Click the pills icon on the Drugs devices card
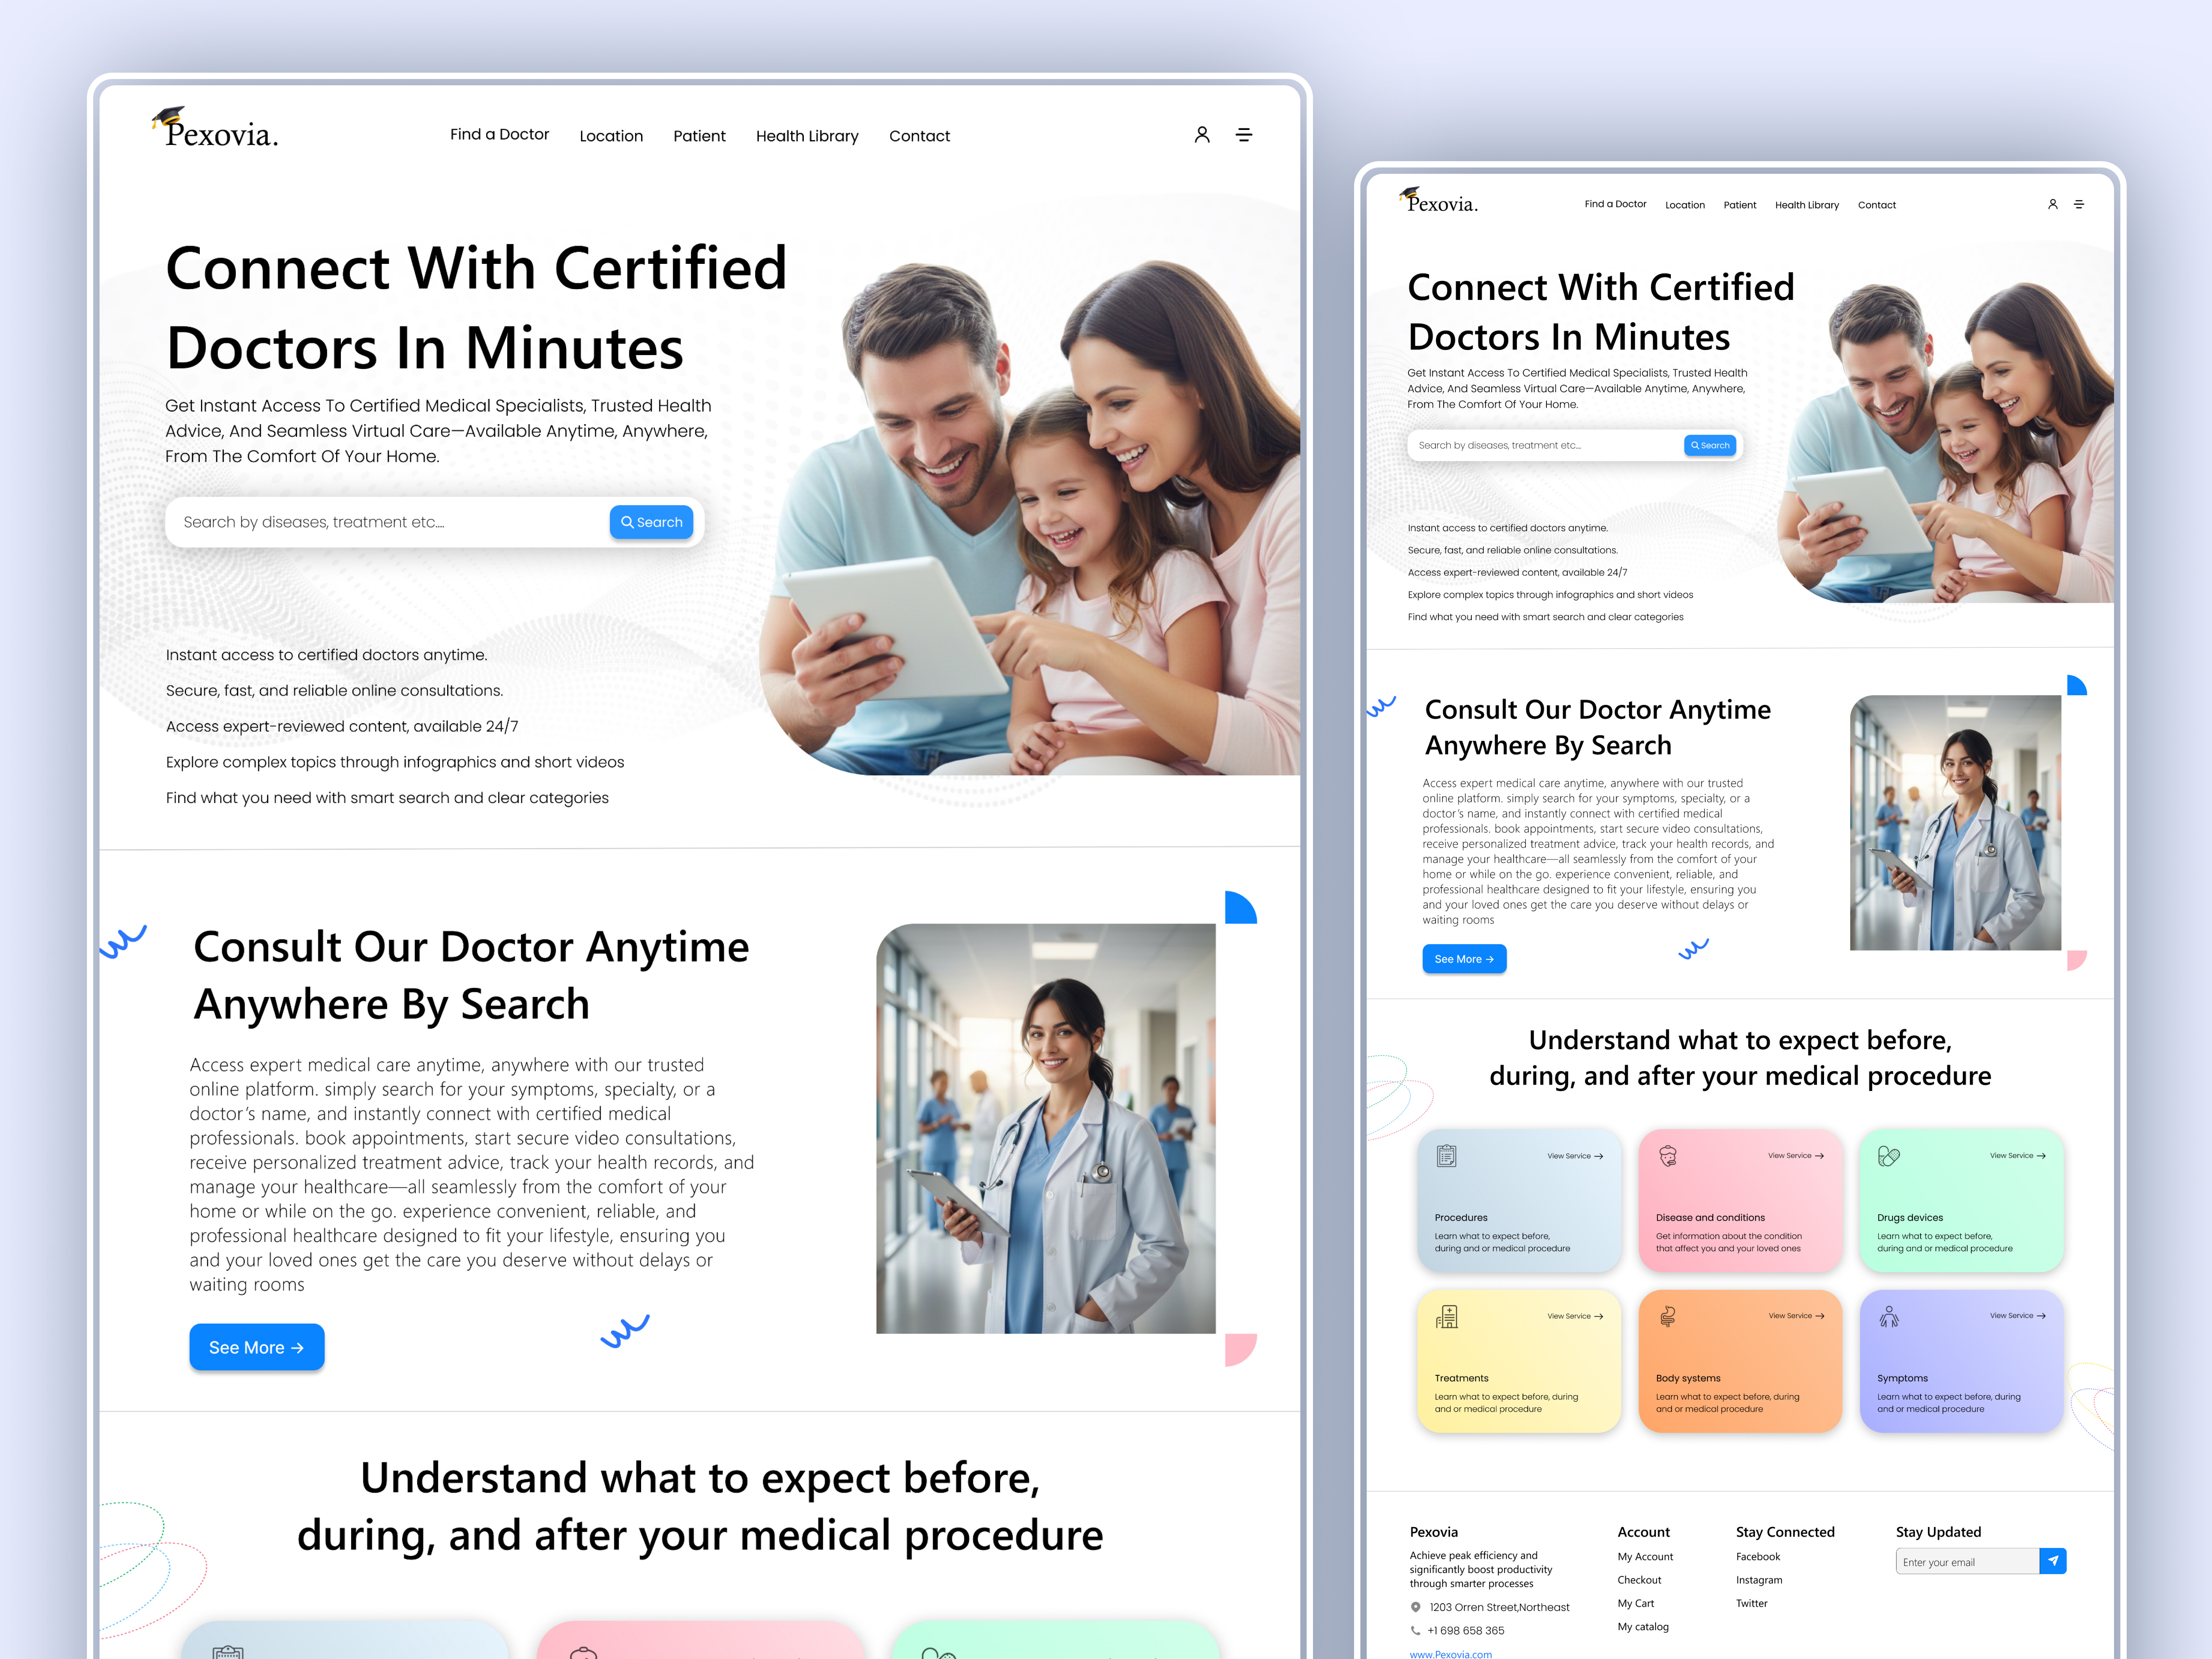2212x1659 pixels. click(x=1888, y=1156)
